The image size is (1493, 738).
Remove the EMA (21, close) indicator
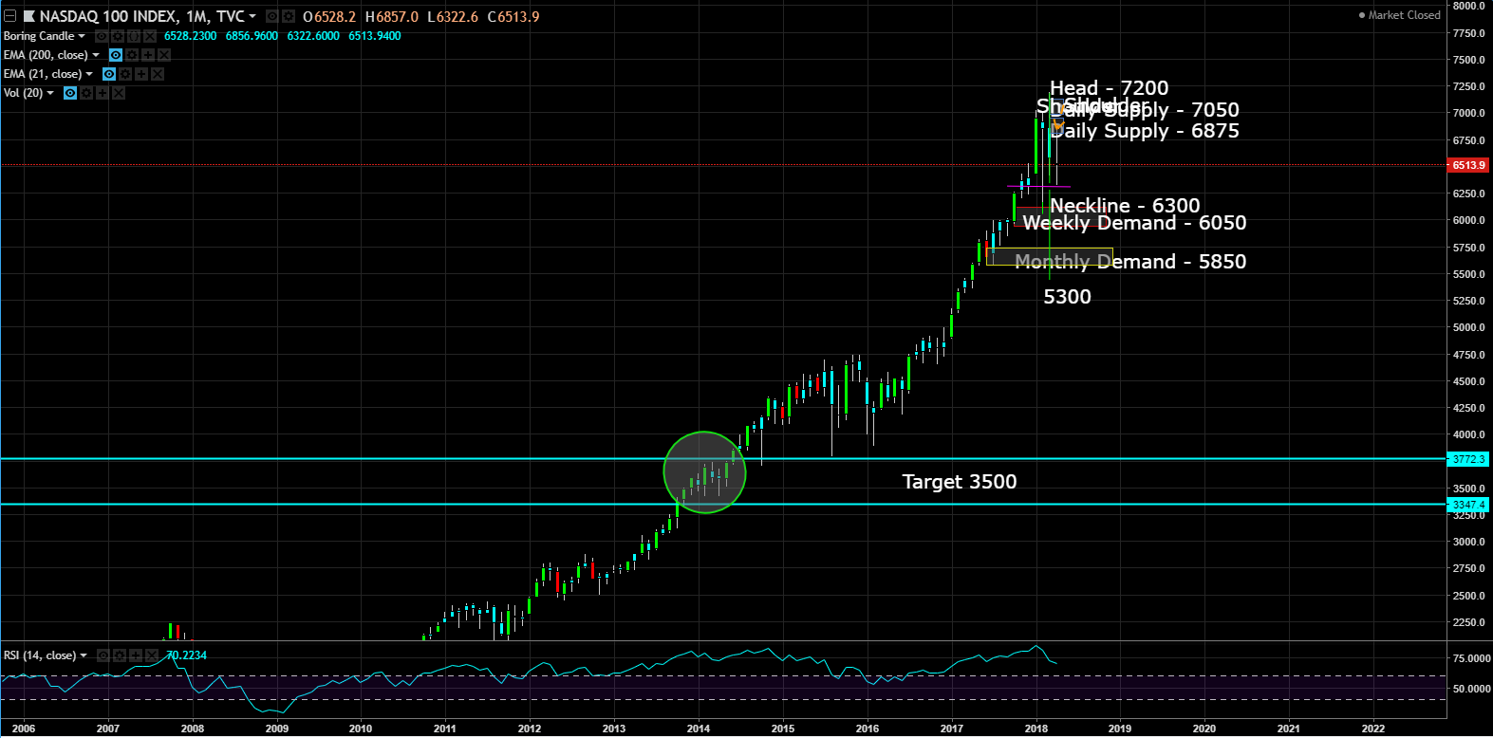pyautogui.click(x=158, y=74)
